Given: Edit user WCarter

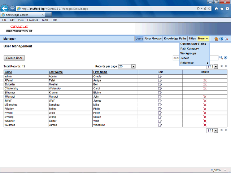Looking at the screenshot, I should [x=160, y=121].
